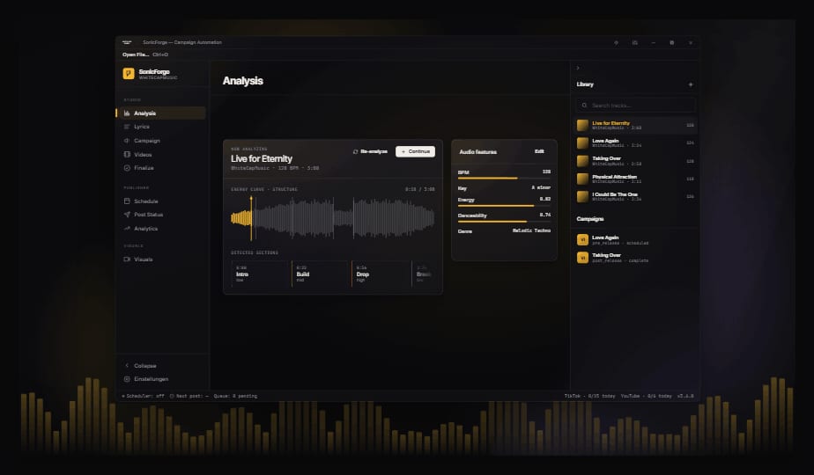Click the SonicForge logo icon
Image resolution: width=814 pixels, height=475 pixels.
[129, 74]
